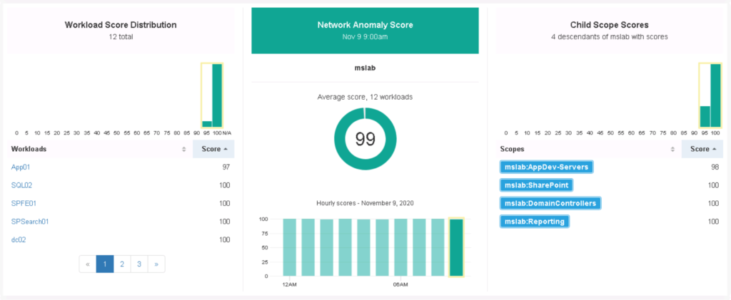
Task: Click the previous page arrow button
Action: tap(88, 264)
